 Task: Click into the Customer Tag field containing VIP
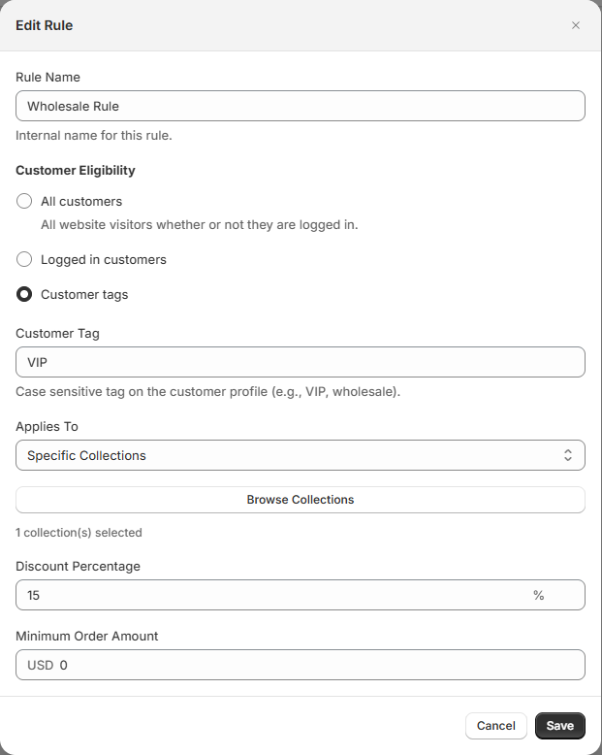[x=301, y=362]
